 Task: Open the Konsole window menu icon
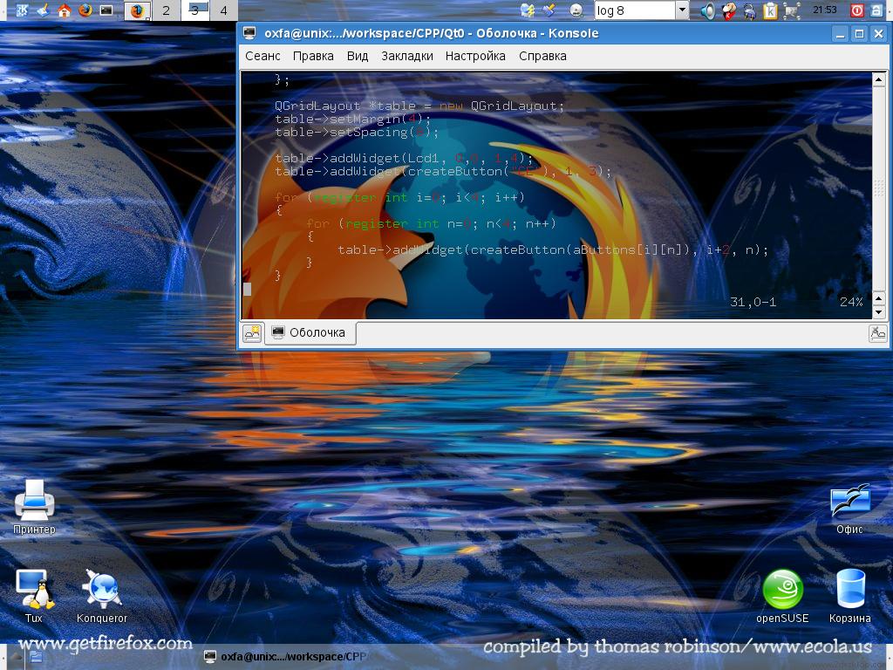[x=249, y=33]
